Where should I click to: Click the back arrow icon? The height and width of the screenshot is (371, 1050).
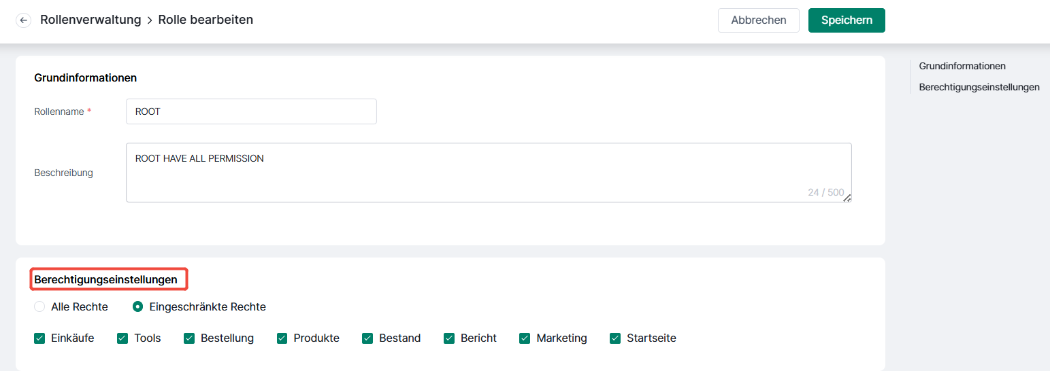24,20
